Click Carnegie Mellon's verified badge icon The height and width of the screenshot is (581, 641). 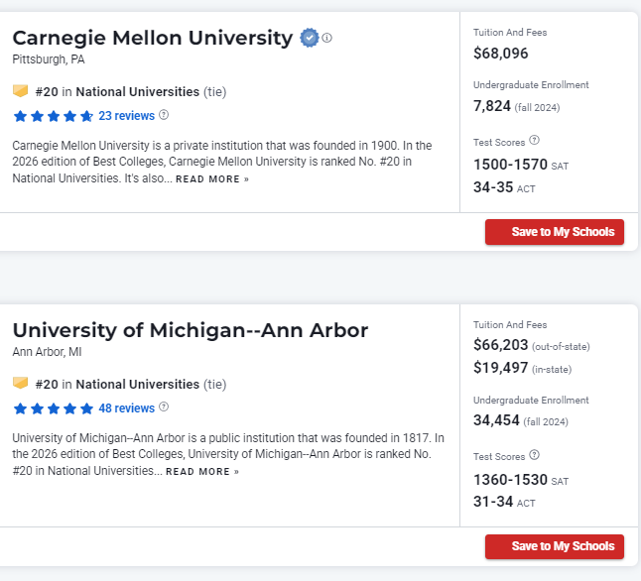click(x=310, y=38)
